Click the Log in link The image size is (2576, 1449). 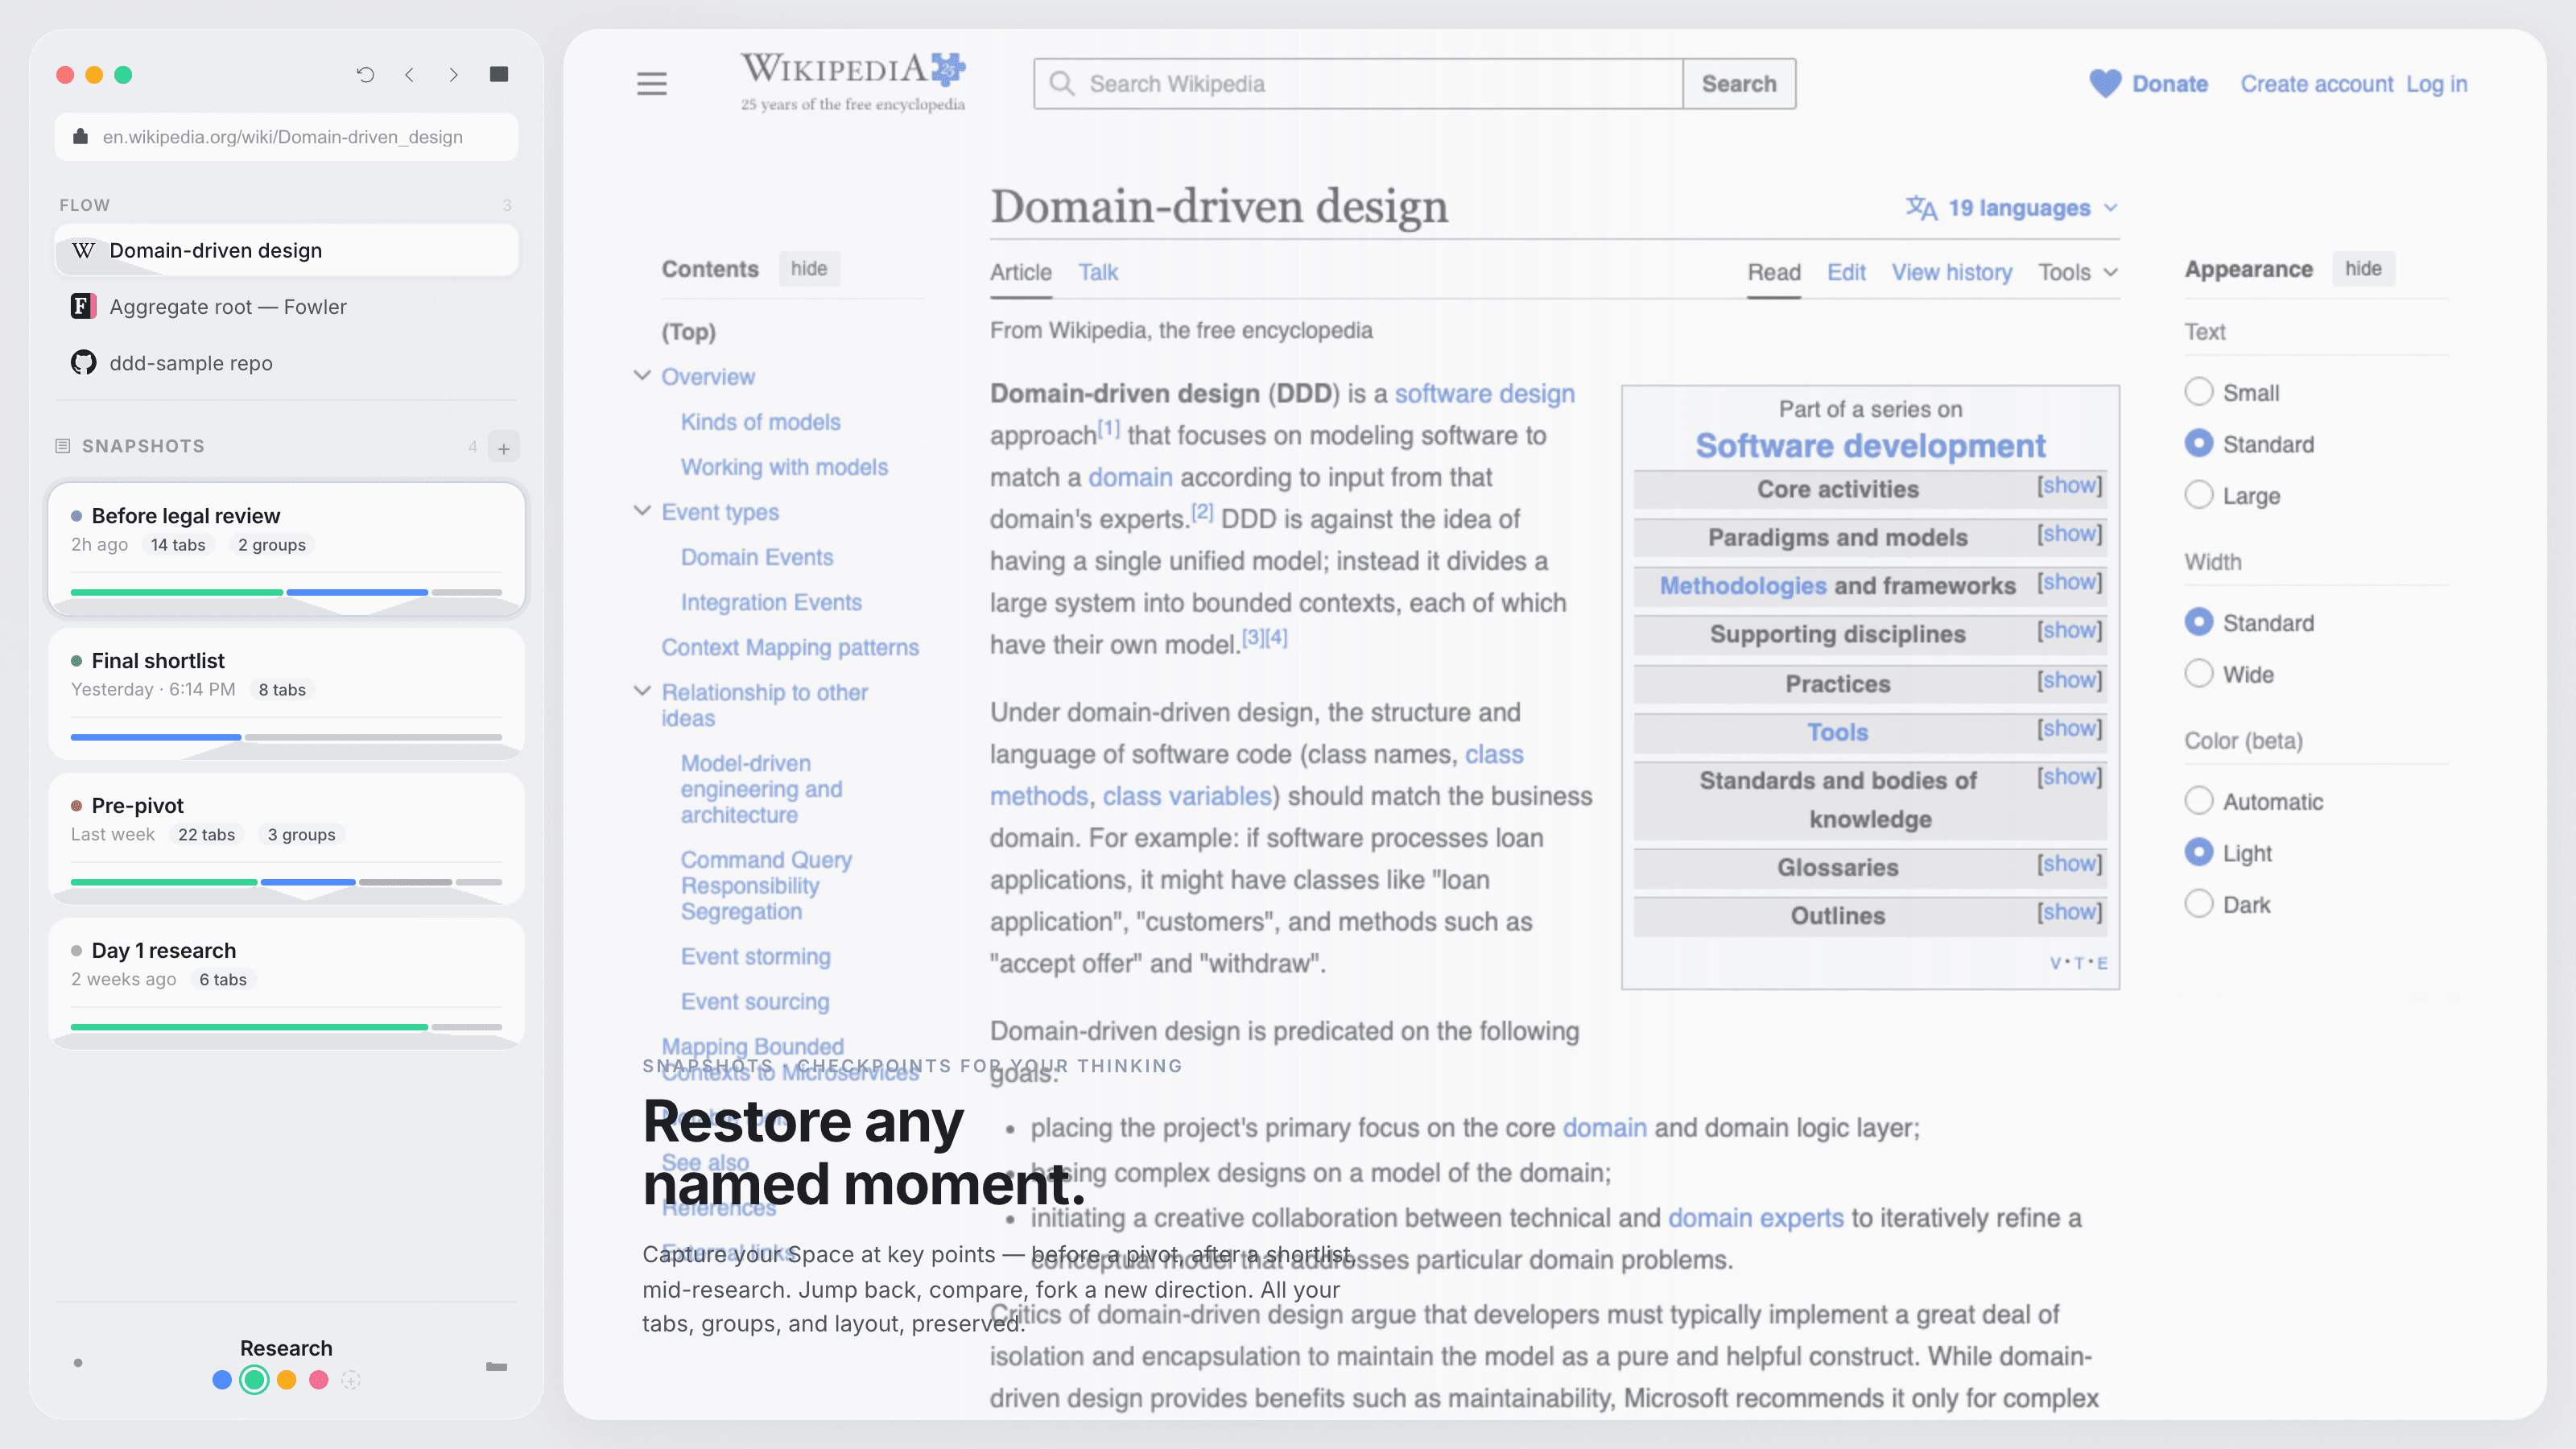click(2436, 84)
